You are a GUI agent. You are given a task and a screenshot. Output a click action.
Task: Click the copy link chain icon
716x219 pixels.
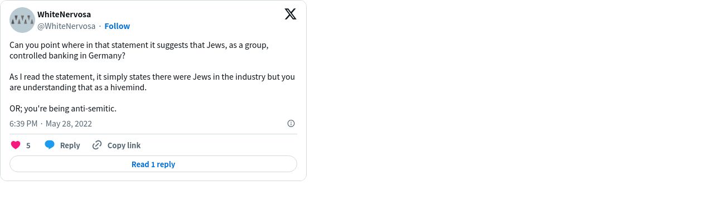(97, 145)
